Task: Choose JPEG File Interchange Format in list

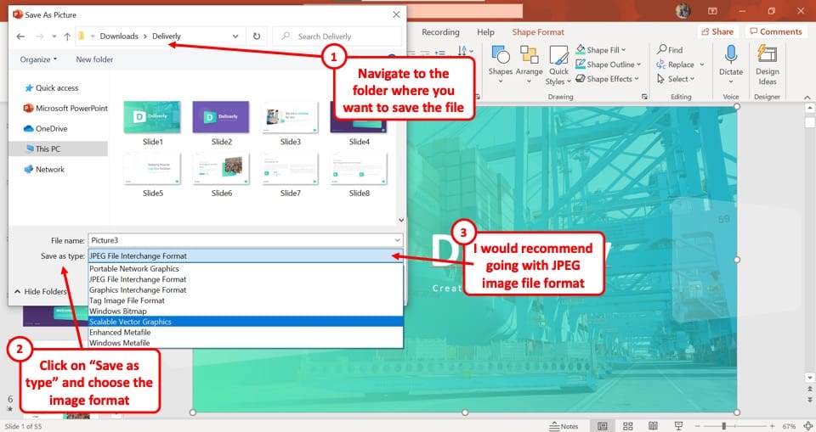Action: point(246,279)
